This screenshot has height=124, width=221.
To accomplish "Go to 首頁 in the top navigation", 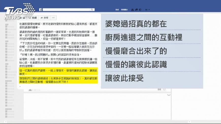I will [x=117, y=10].
